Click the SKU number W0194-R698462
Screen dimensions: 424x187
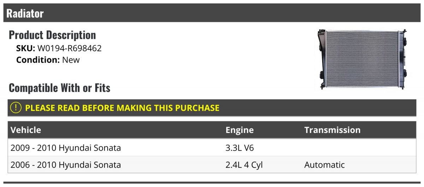[x=70, y=48]
